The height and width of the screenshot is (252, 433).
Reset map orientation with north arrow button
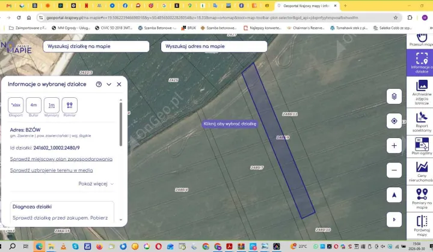tap(394, 195)
